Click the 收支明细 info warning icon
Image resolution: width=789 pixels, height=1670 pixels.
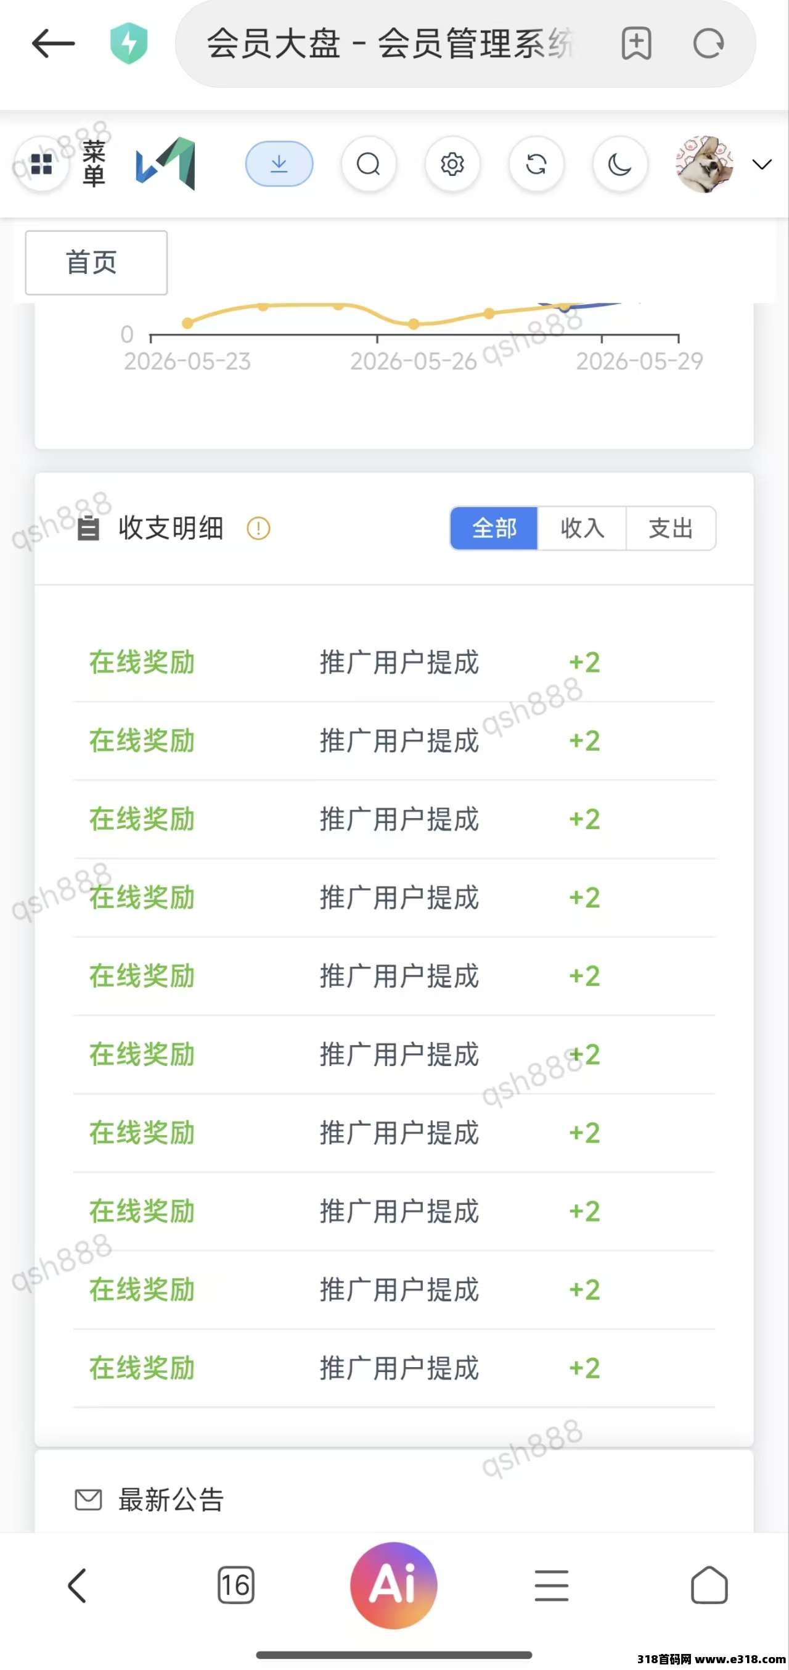pyautogui.click(x=258, y=528)
